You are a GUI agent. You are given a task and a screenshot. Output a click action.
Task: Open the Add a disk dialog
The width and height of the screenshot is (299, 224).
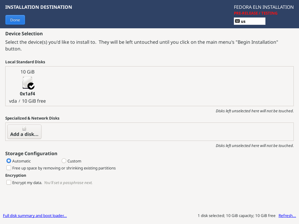pyautogui.click(x=24, y=132)
